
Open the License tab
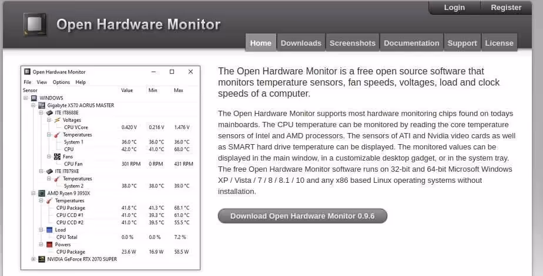(x=500, y=43)
